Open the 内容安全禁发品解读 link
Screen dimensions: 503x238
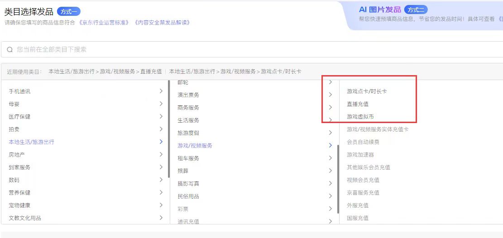click(162, 23)
